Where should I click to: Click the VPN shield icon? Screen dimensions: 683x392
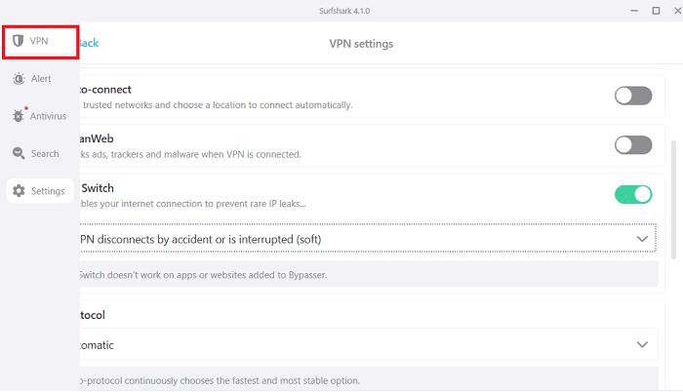(18, 42)
